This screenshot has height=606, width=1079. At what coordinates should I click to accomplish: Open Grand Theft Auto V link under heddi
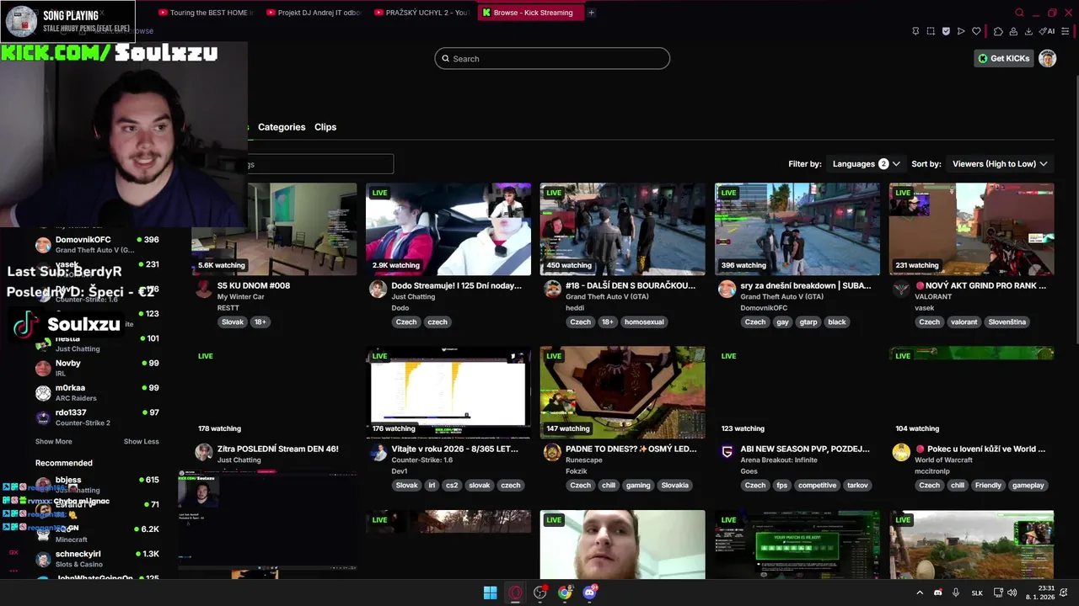coord(607,297)
